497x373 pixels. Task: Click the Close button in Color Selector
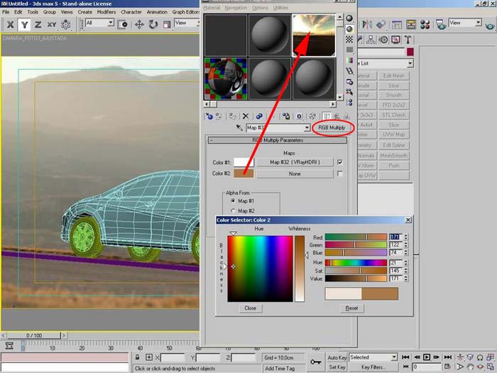(x=250, y=308)
